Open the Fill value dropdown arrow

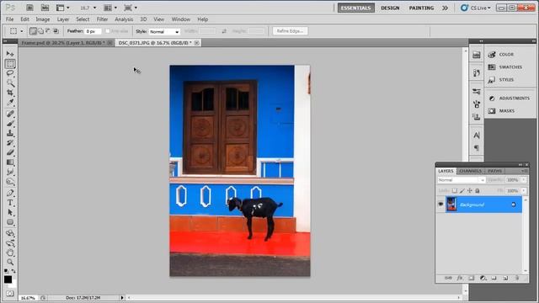pyautogui.click(x=524, y=191)
